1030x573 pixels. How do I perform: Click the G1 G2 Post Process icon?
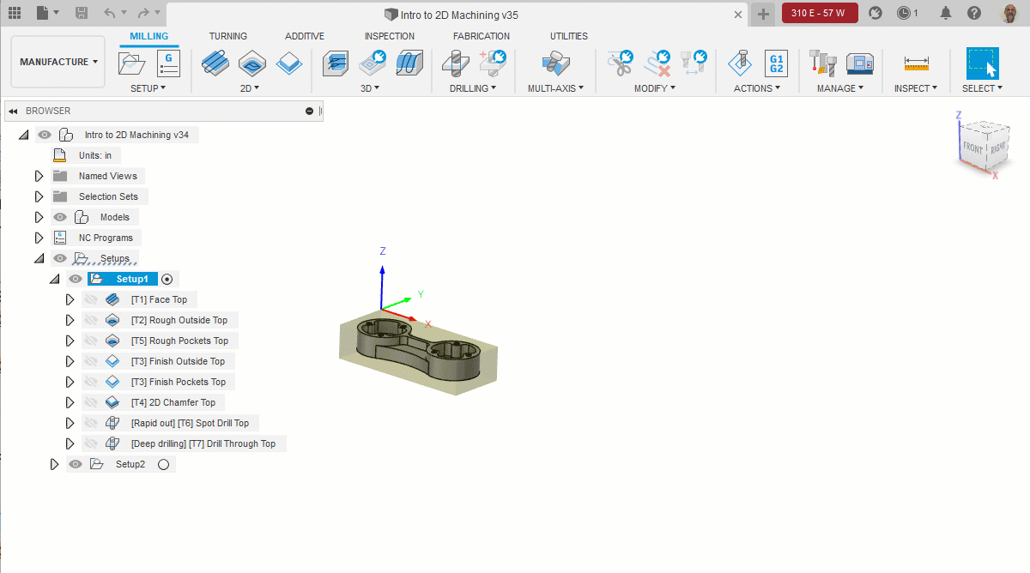click(776, 63)
